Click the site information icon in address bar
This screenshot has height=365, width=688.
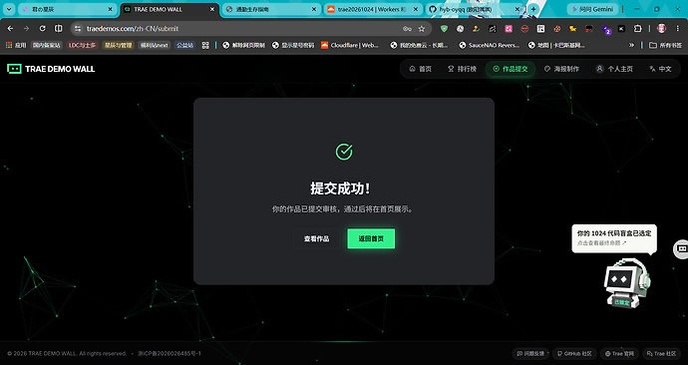tap(78, 29)
